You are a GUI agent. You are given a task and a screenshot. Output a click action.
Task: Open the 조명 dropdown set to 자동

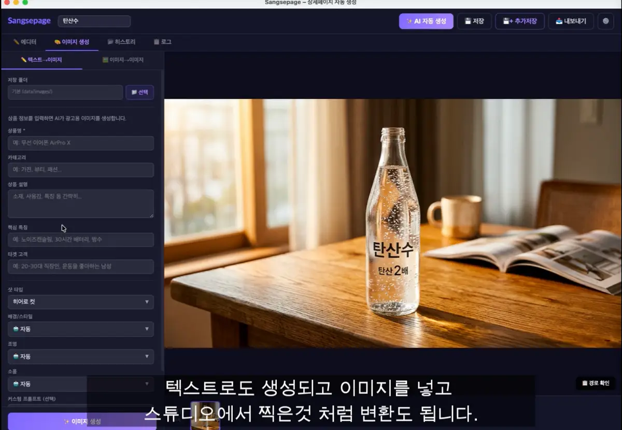[81, 357]
